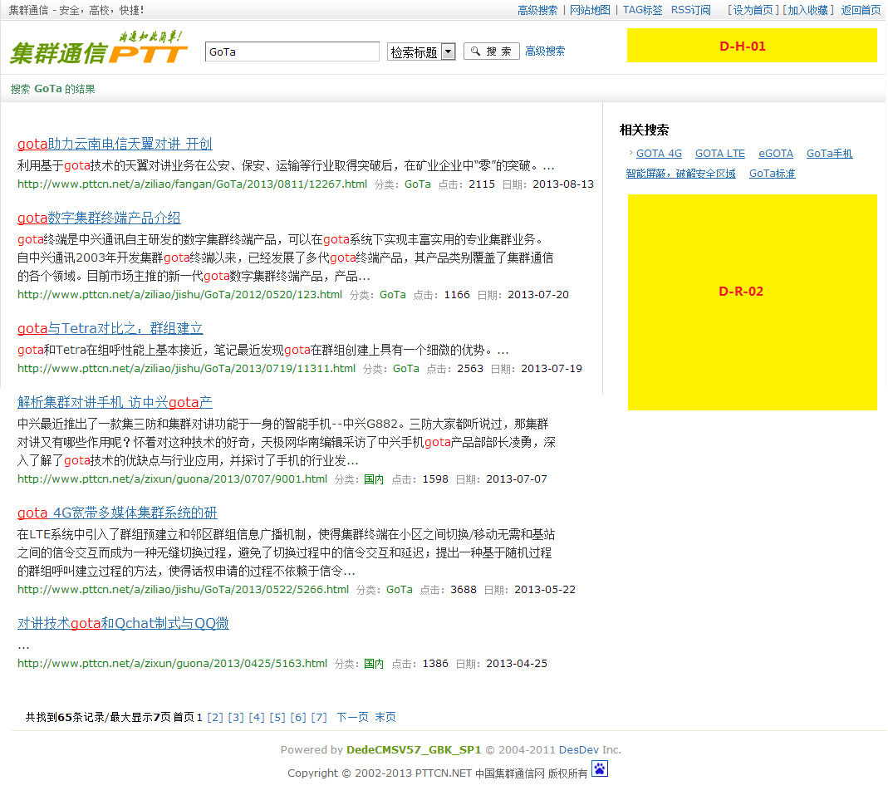Image resolution: width=888 pixels, height=805 pixels.
Task: Jump to 末页 last page
Action: 385,717
